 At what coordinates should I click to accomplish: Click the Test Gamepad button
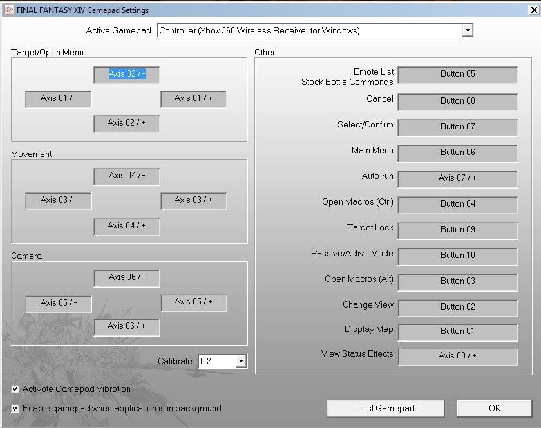click(385, 408)
